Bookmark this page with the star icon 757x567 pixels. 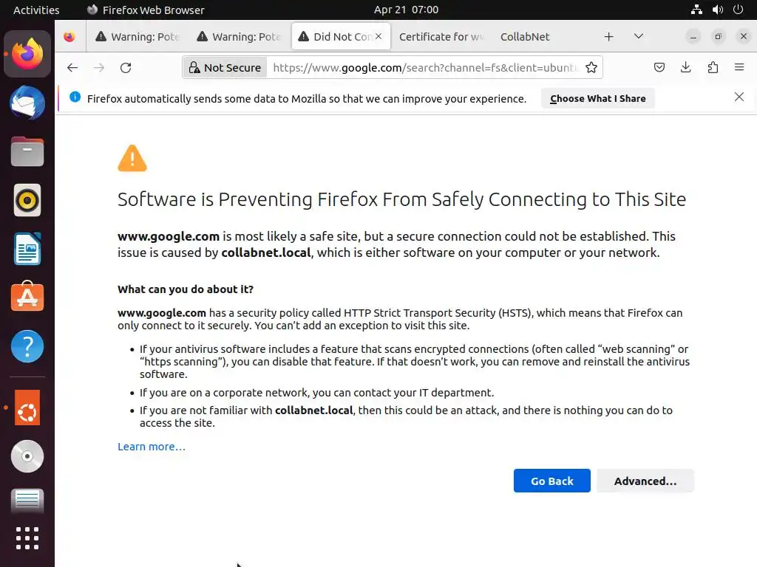[591, 68]
